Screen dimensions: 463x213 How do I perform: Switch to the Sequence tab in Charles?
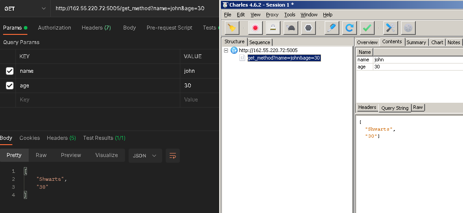coord(259,42)
